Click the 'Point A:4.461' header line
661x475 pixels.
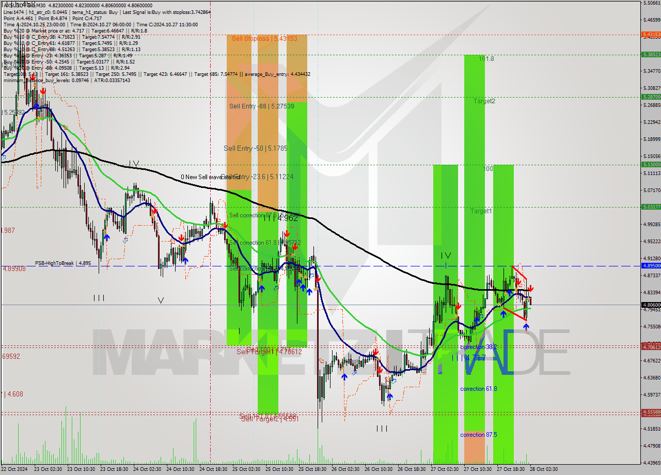point(53,18)
